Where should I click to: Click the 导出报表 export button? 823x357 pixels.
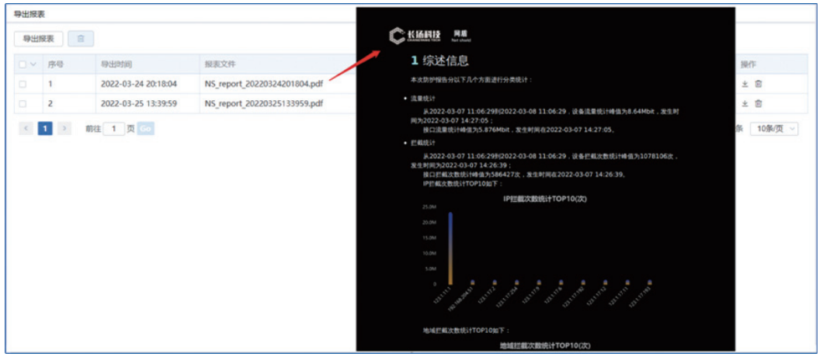click(x=38, y=39)
